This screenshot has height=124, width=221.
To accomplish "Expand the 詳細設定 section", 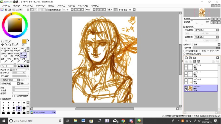I will [2, 99].
